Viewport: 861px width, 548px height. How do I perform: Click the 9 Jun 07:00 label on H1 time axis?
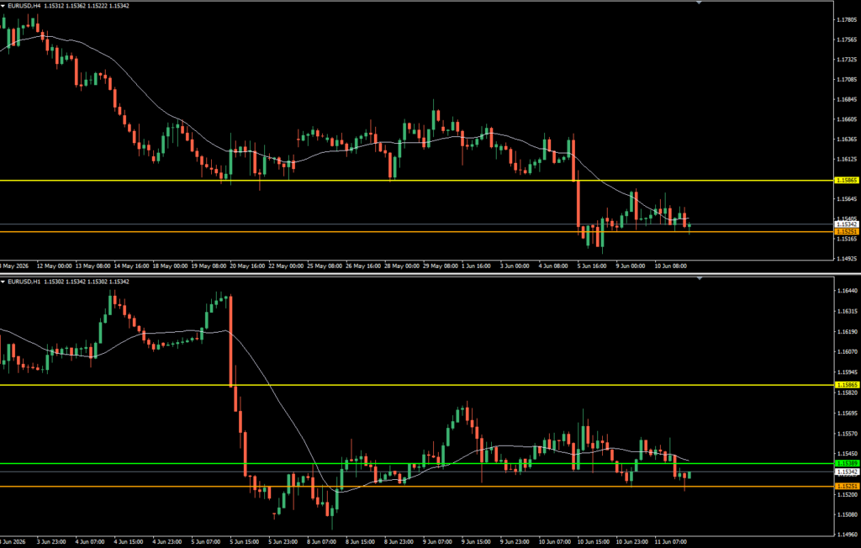click(437, 542)
